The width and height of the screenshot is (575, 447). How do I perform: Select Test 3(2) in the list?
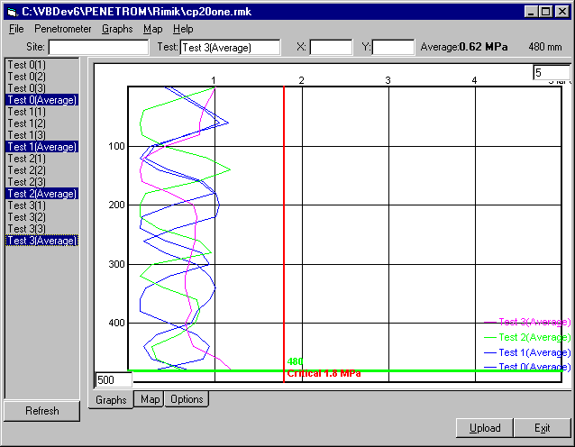coord(41,217)
